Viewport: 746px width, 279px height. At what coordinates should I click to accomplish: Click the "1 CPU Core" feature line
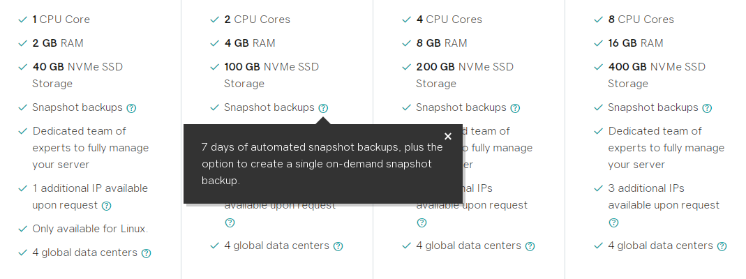[61, 20]
